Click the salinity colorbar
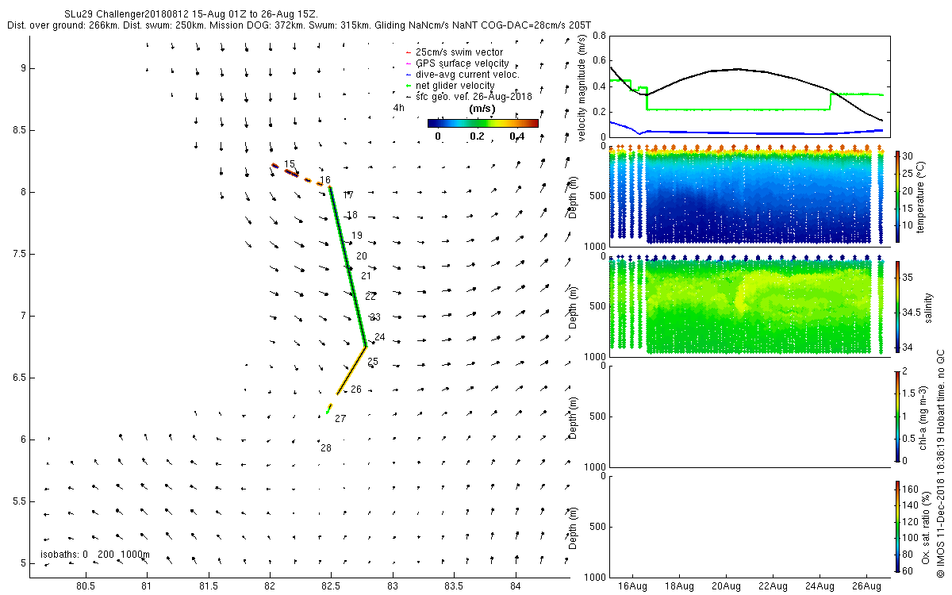 897,307
